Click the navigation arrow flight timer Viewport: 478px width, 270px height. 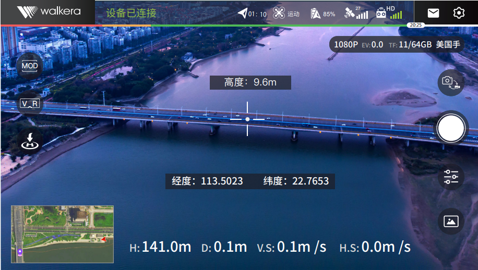click(x=252, y=14)
